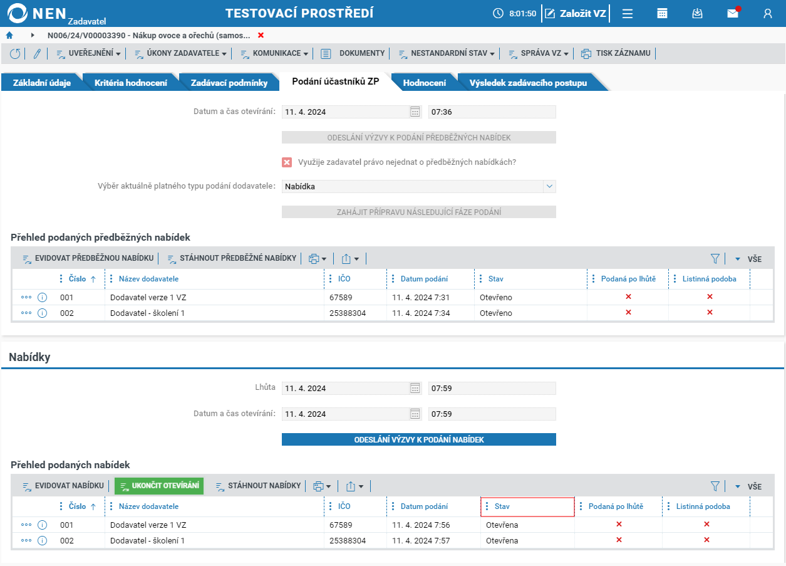
Task: Switch to Kritéria hodnocení tab
Action: 131,82
